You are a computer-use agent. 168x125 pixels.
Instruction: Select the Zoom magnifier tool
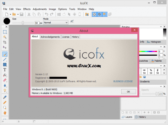5,108
